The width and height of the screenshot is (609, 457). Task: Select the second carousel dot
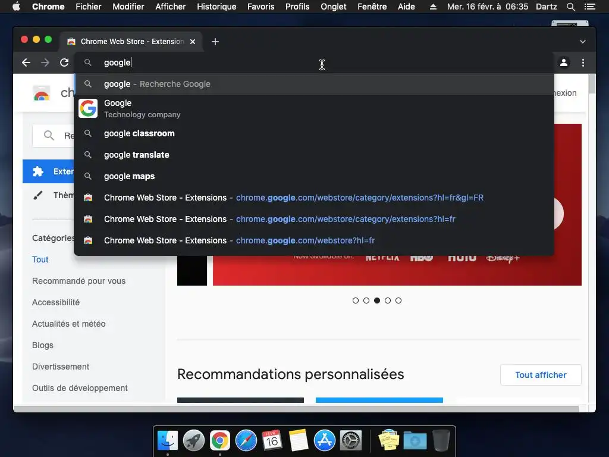pyautogui.click(x=366, y=301)
